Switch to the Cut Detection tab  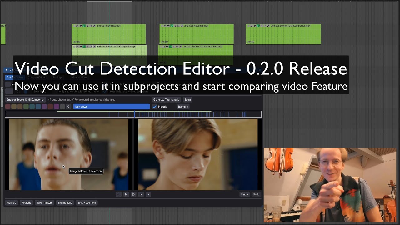[15, 77]
